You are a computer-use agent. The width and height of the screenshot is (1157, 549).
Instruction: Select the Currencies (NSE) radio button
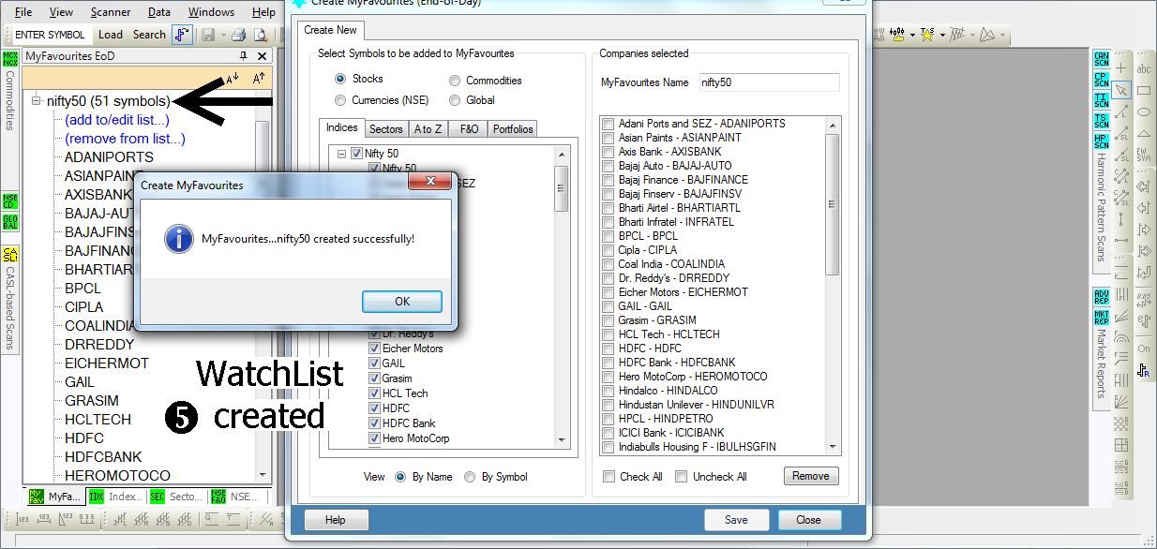pos(341,100)
